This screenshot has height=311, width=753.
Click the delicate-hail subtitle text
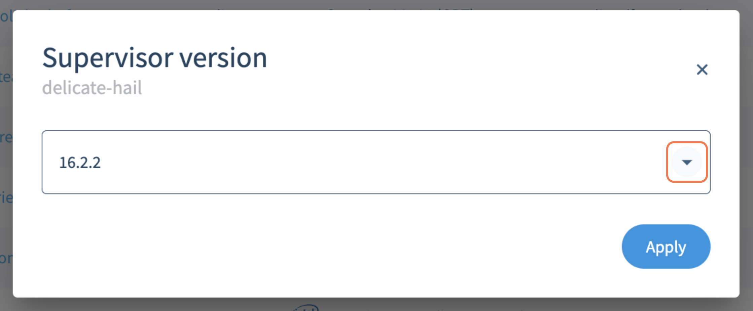[92, 88]
